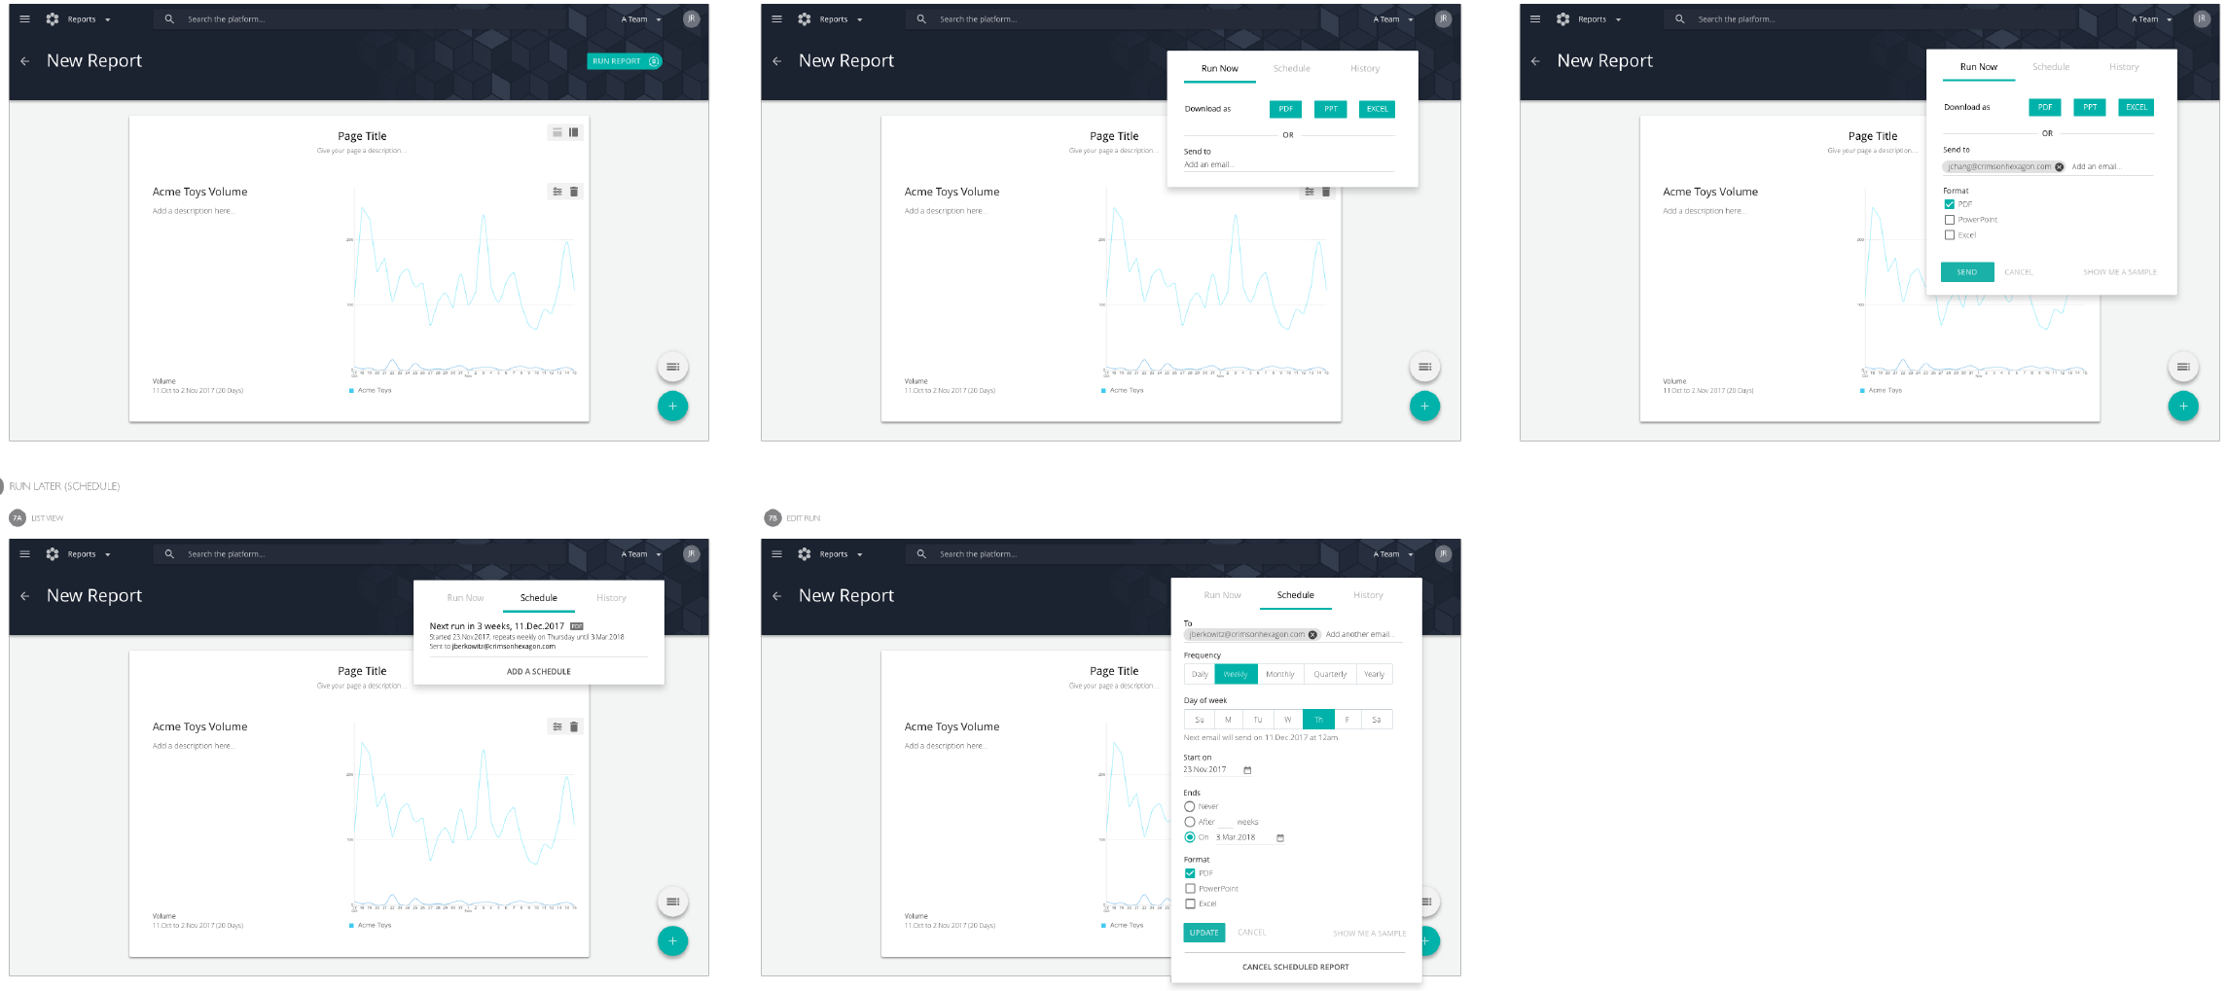Open the calendar icon beside Start on date
2227x991 pixels.
click(1247, 770)
